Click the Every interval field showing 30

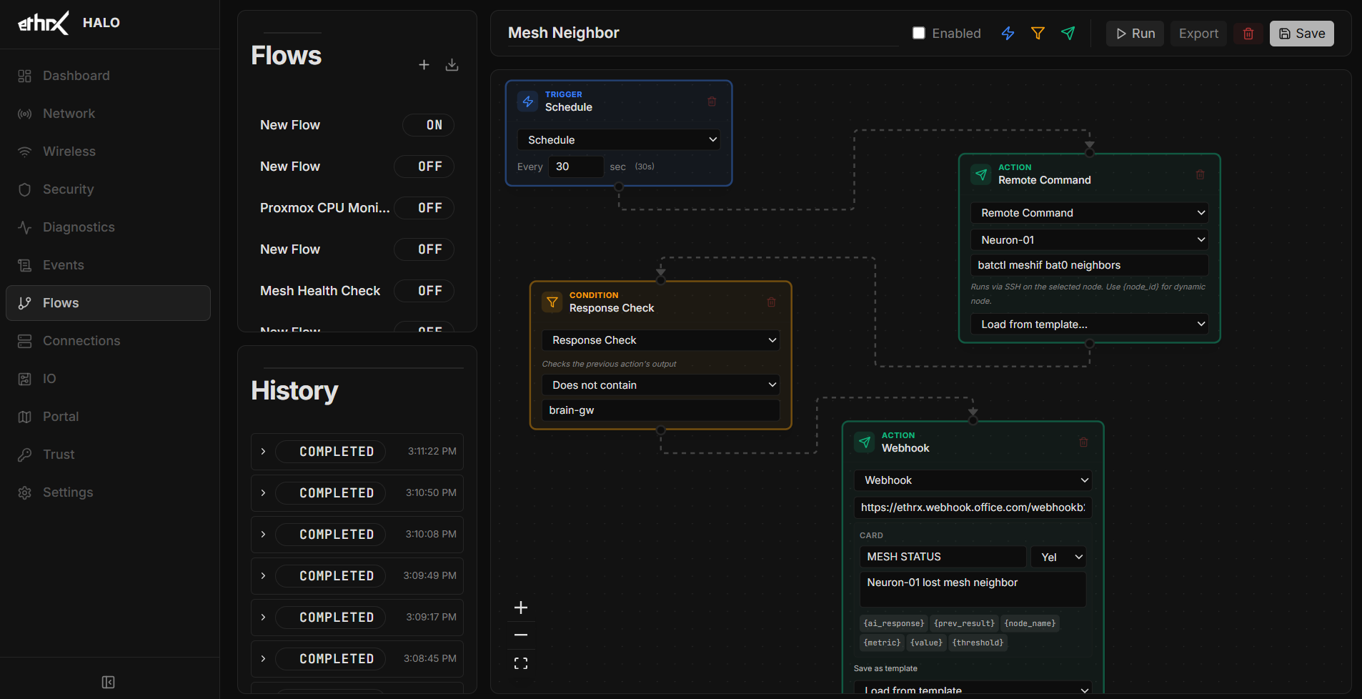tap(576, 167)
